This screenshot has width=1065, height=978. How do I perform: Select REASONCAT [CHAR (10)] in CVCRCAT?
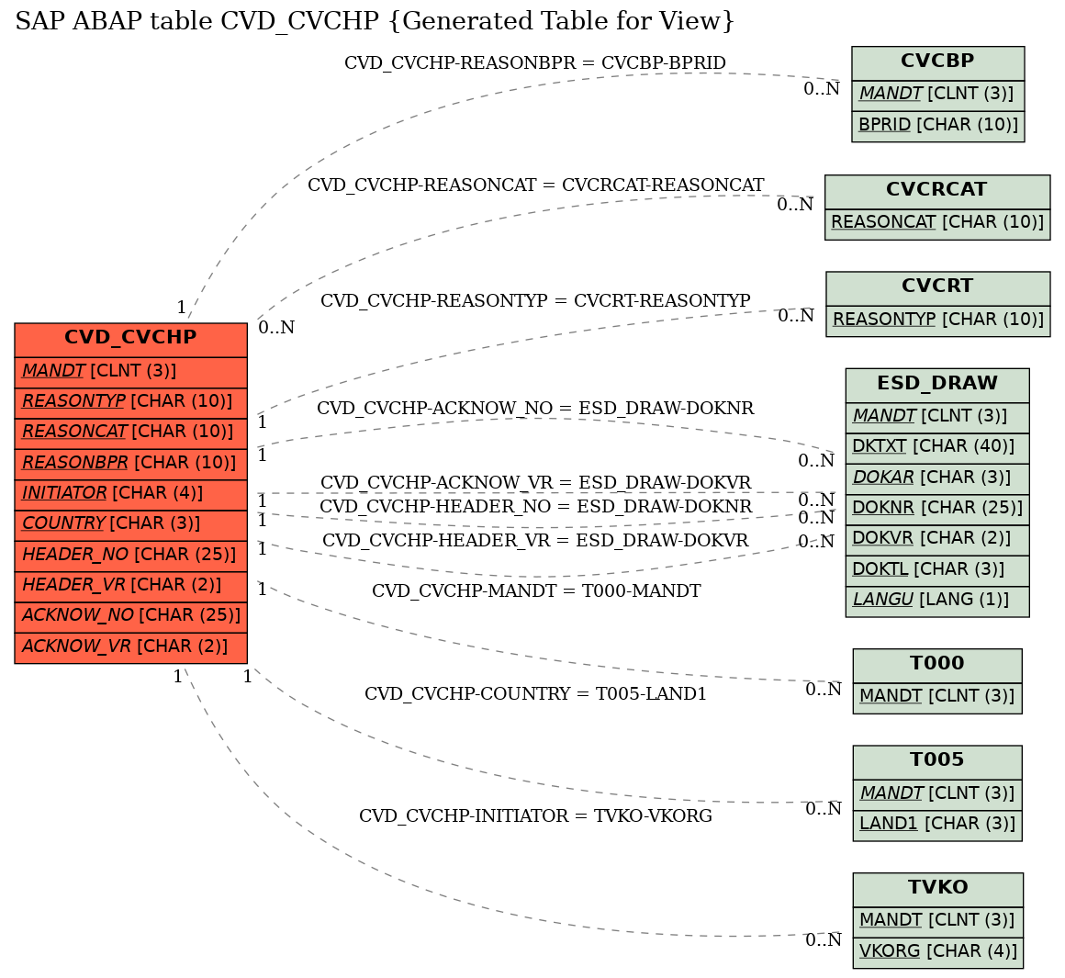[x=937, y=223]
